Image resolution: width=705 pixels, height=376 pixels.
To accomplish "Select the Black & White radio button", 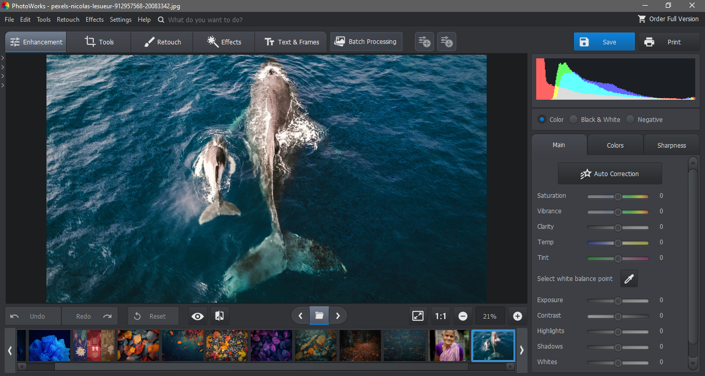I will point(573,119).
